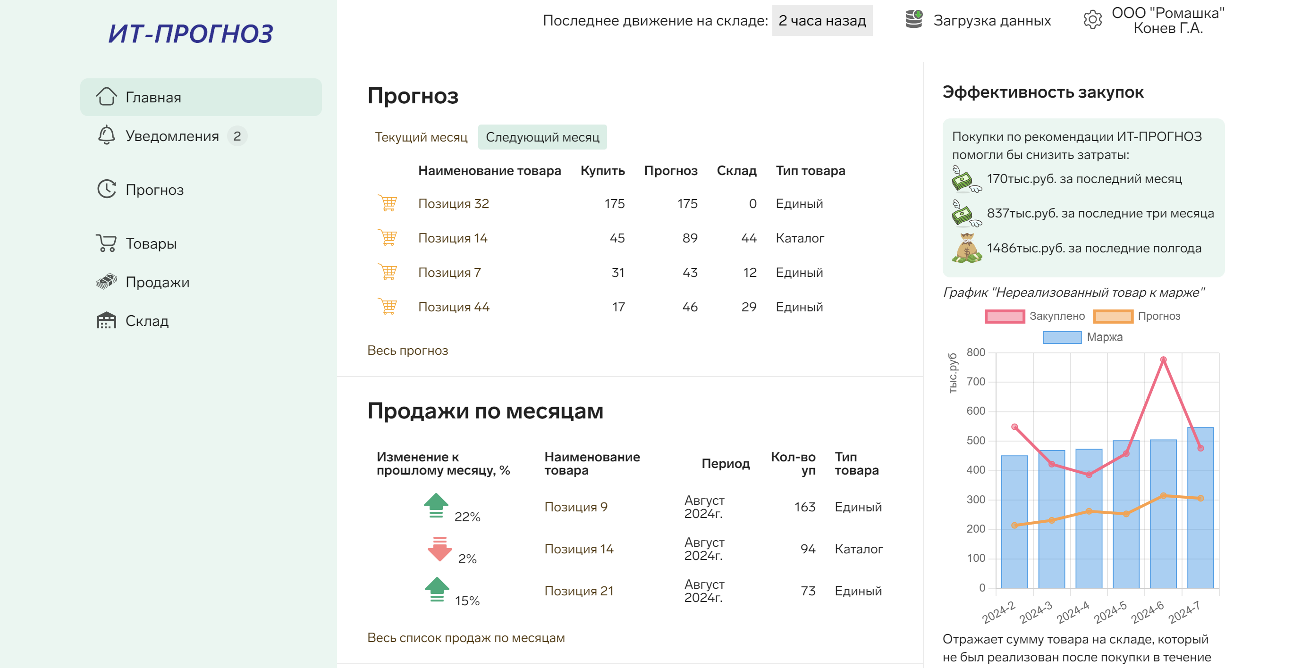The image size is (1301, 668).
Task: Click the red down arrow at 2%
Action: [x=440, y=549]
